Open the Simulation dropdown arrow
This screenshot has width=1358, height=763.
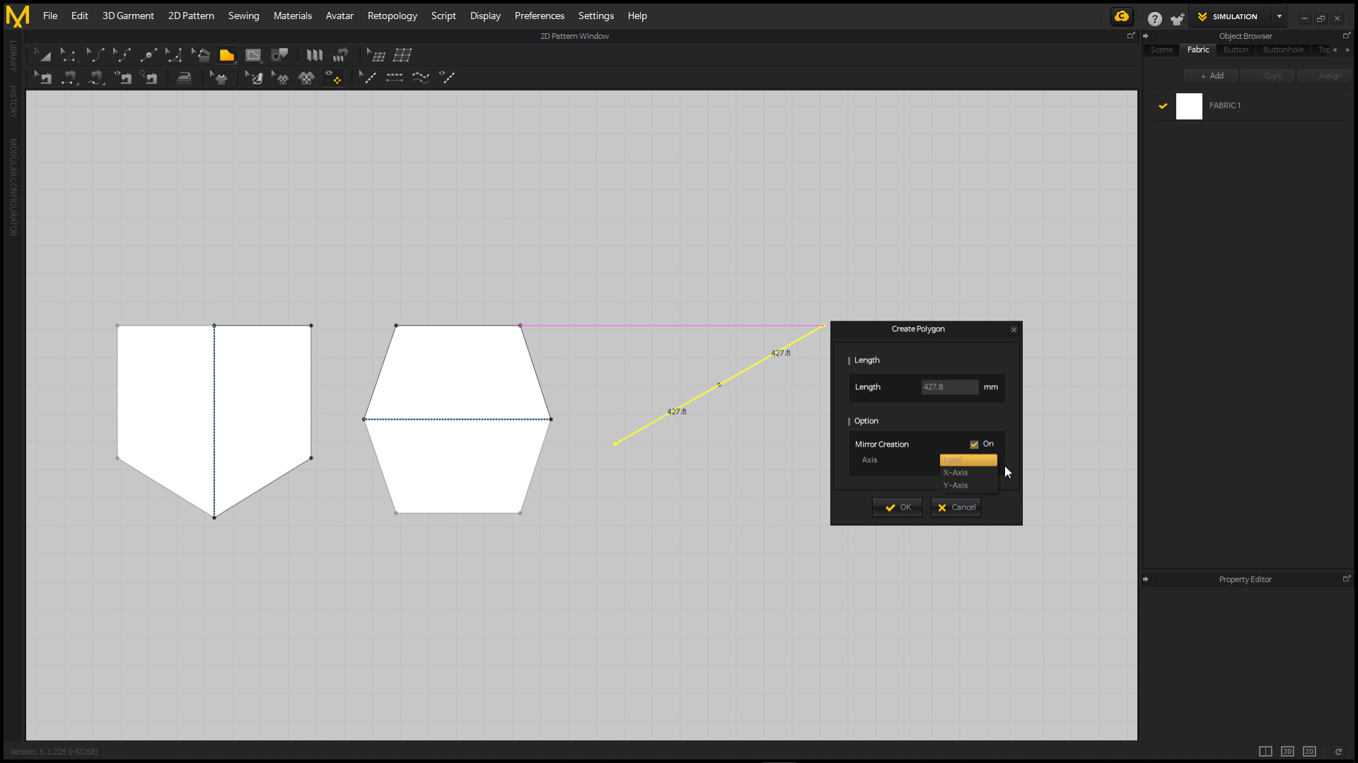tap(1278, 16)
